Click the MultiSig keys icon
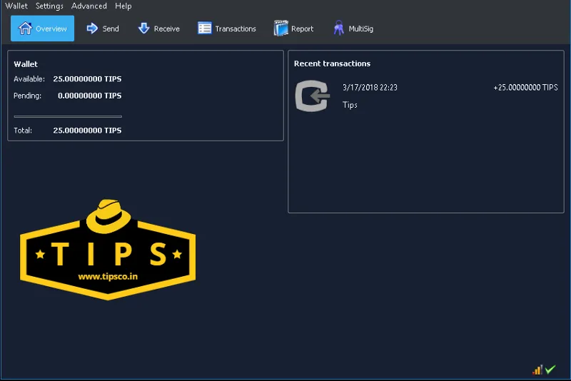 click(338, 28)
